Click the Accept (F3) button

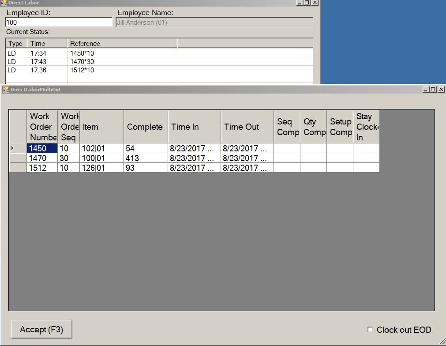pos(41,330)
